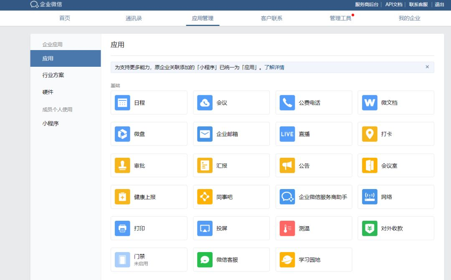
Task: Open the 管理工具 tab
Action: point(340,18)
